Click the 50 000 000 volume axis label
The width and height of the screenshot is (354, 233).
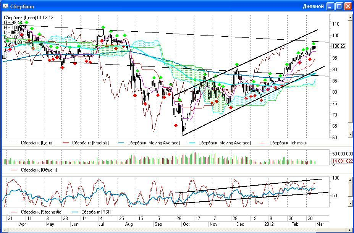tap(342, 154)
